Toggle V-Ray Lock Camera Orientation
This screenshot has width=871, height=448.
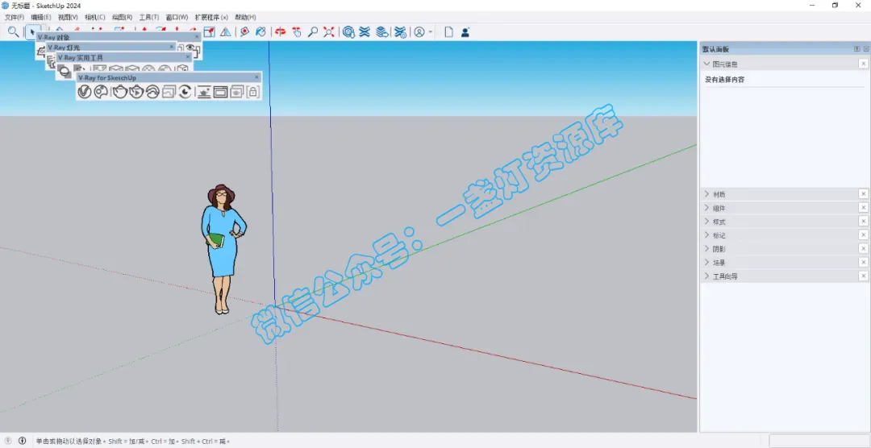(252, 92)
